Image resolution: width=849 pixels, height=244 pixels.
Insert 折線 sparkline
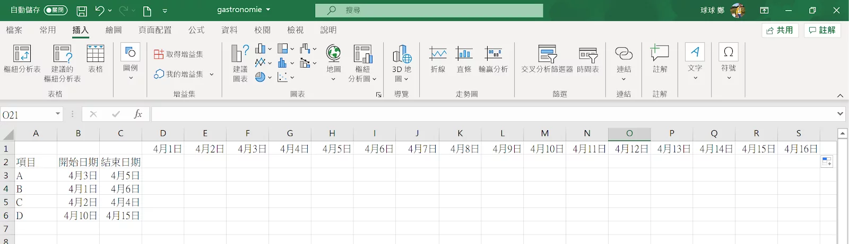438,59
